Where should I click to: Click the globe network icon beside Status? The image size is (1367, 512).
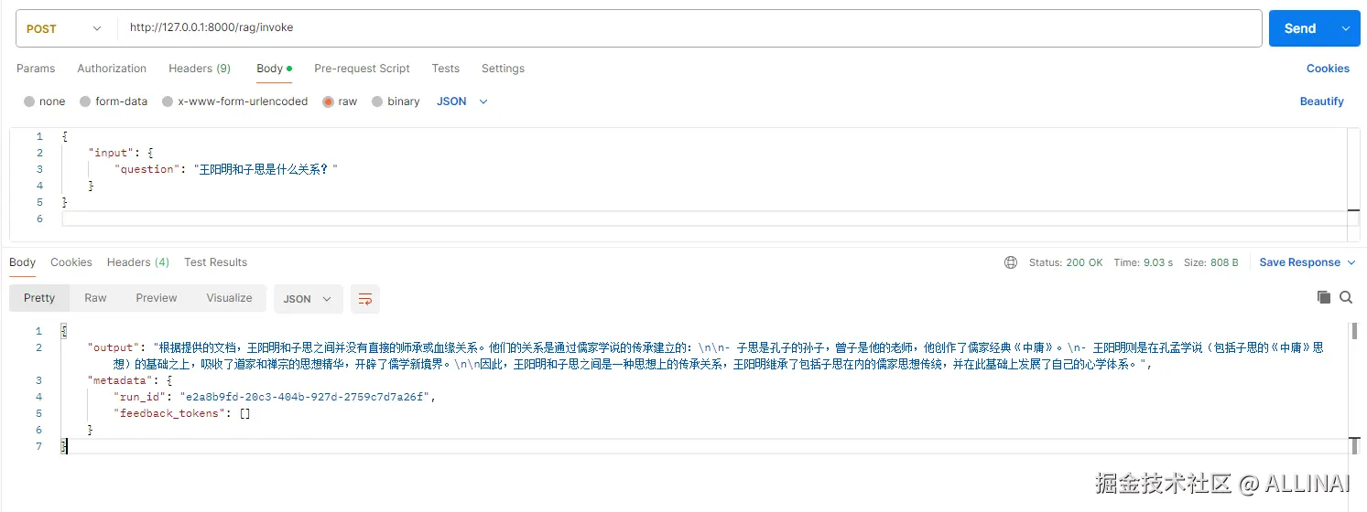click(1011, 262)
